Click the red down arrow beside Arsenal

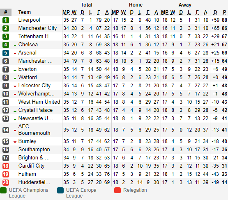[15, 54]
